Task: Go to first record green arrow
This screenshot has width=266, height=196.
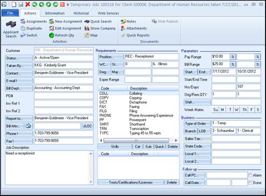Action: [34, 4]
